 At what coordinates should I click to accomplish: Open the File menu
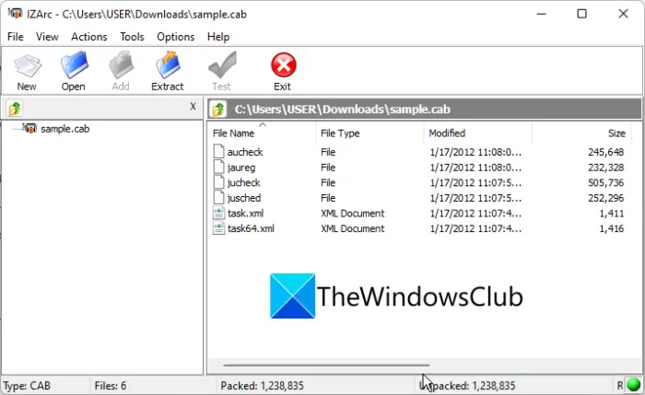(x=16, y=37)
